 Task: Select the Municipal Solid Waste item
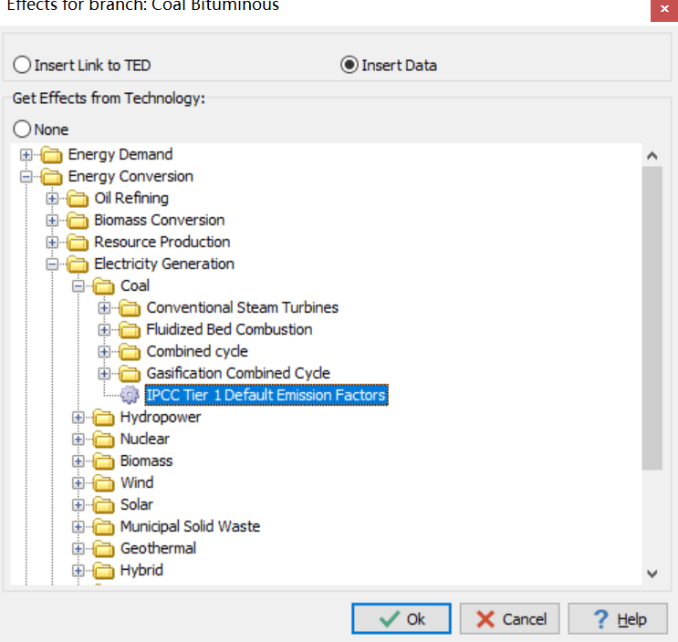pos(190,526)
